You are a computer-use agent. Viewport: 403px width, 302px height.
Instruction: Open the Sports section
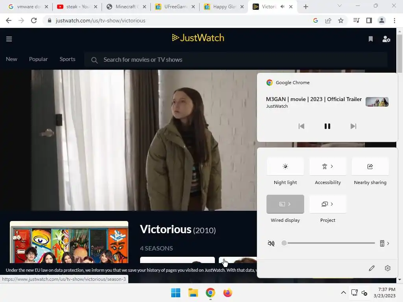67,59
